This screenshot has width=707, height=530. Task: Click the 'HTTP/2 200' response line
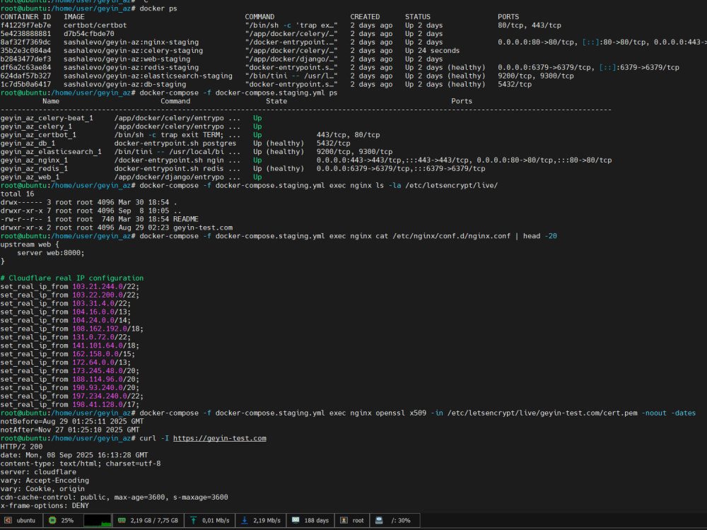tap(22, 447)
